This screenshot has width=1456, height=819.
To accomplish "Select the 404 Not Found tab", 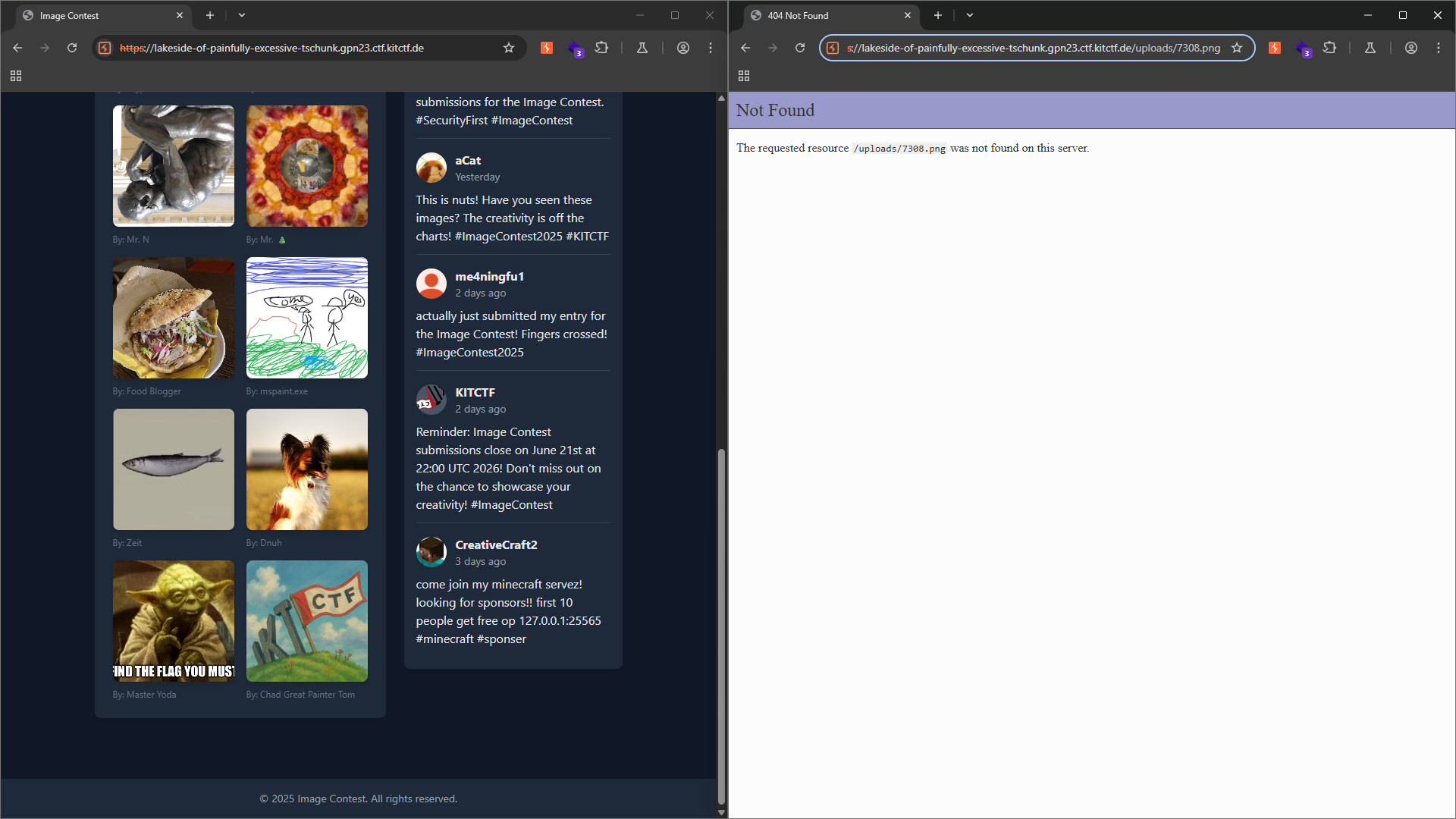I will [x=831, y=15].
